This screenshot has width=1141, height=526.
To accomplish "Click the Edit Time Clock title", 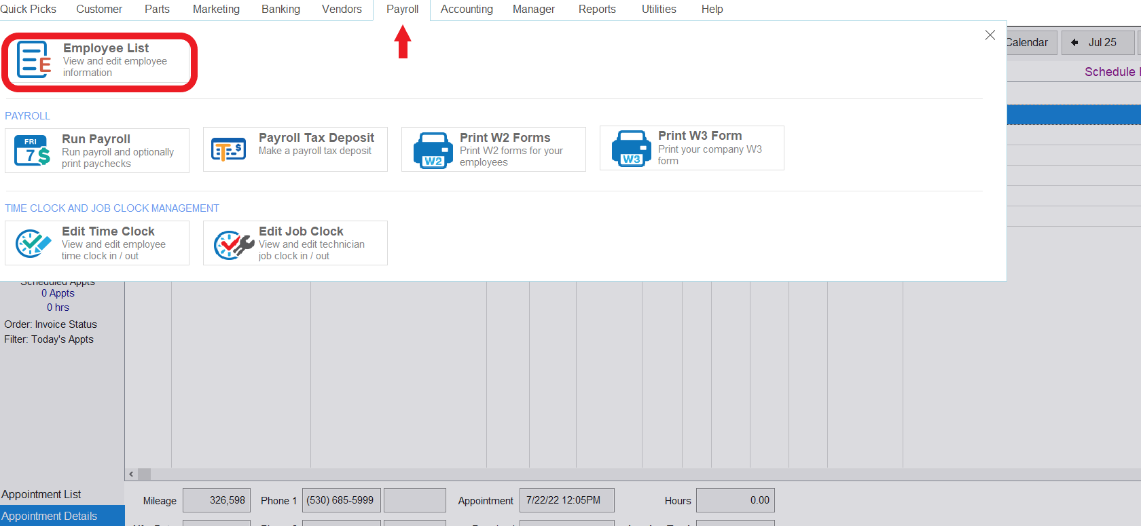I will pos(108,231).
